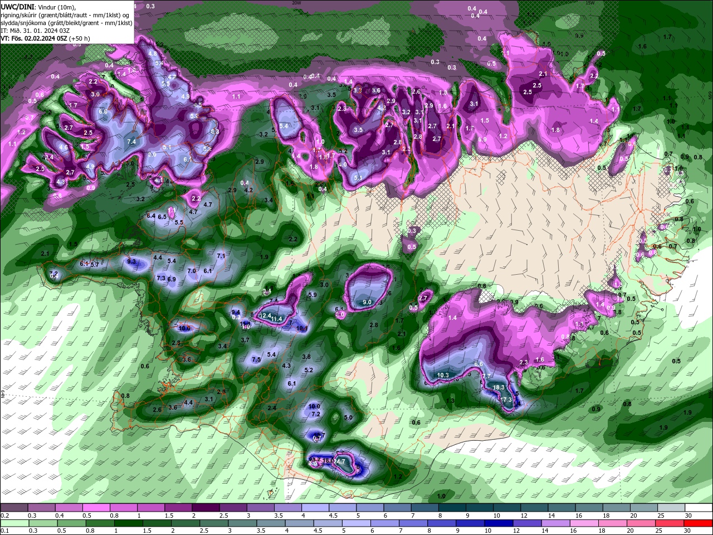Click the 7.0 precipitation value label
The image size is (713, 535).
coord(192,270)
